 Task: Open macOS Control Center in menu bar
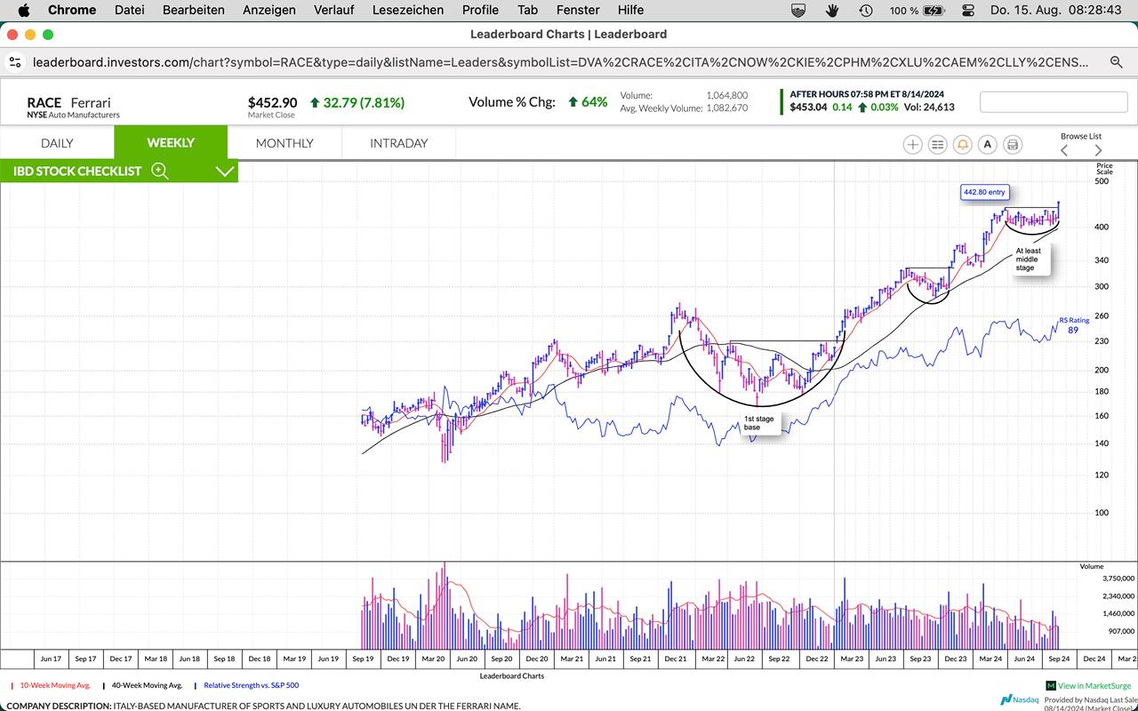tap(968, 10)
